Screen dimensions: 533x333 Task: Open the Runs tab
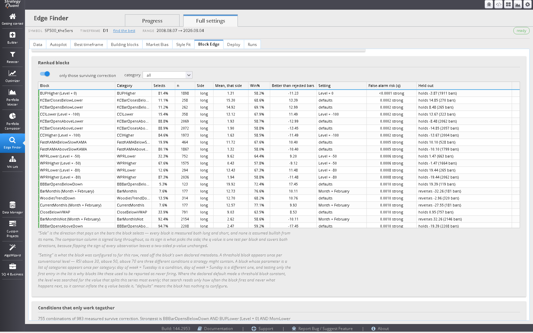click(x=252, y=44)
